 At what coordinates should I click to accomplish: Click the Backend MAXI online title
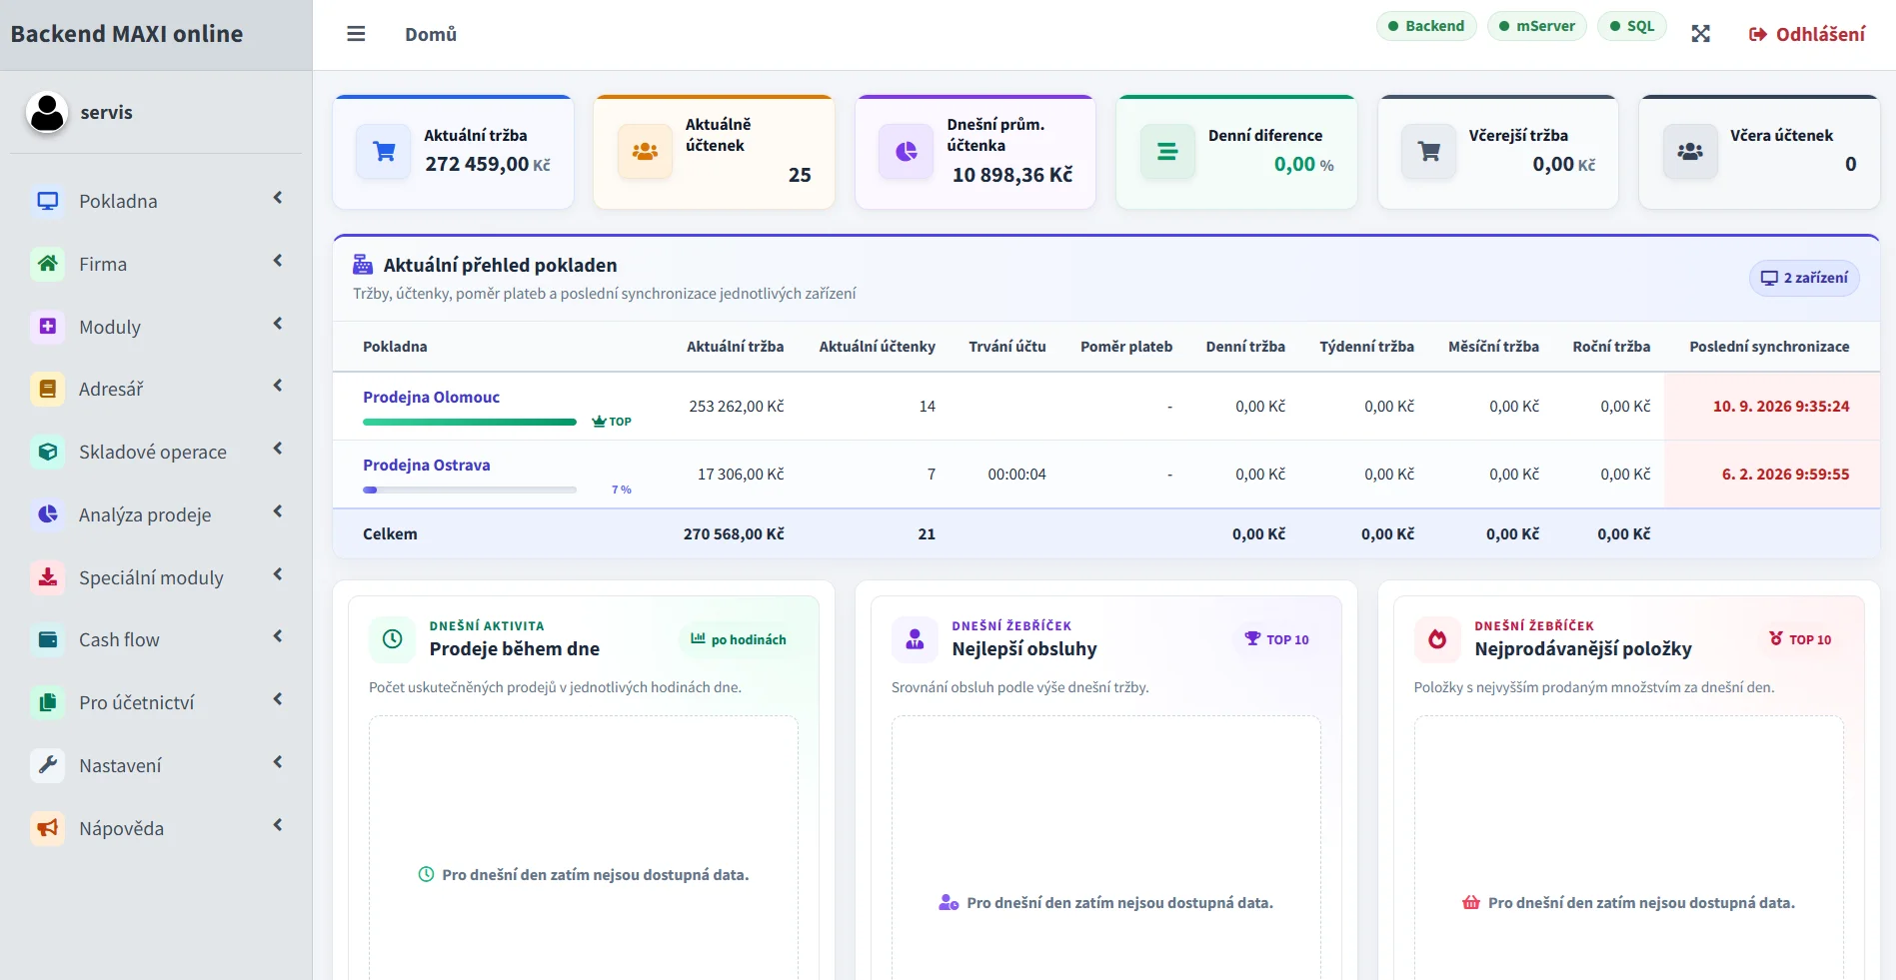click(127, 34)
